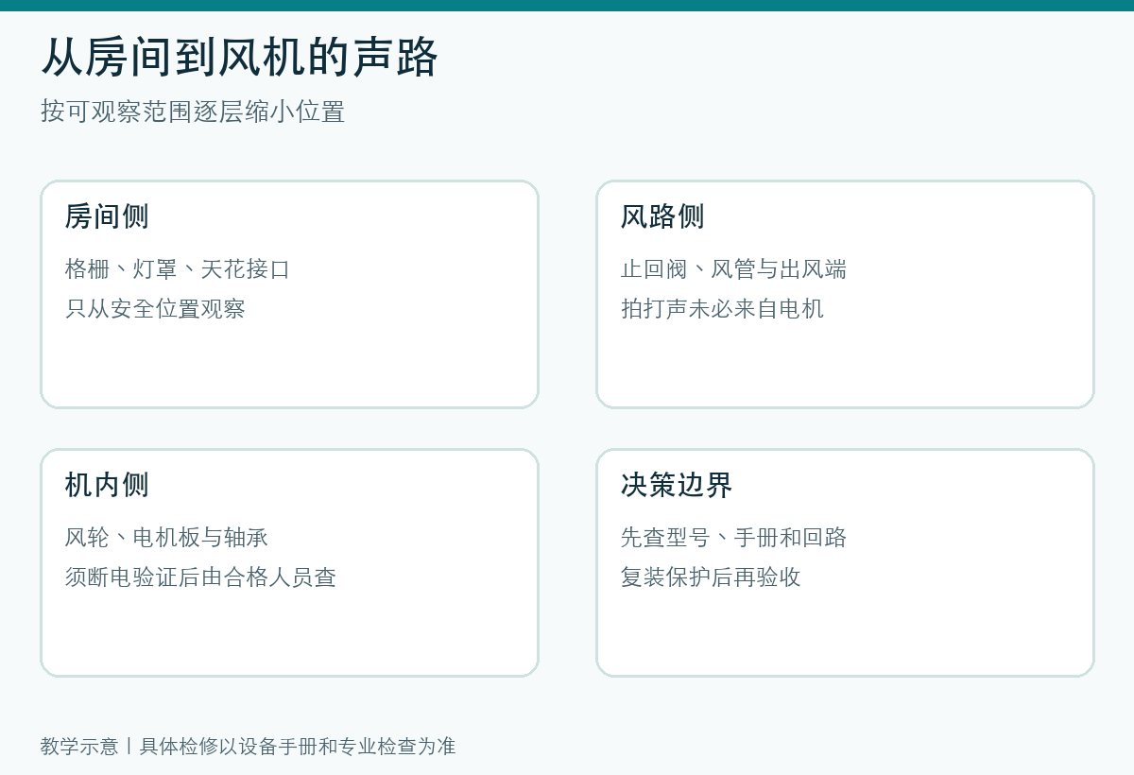Click the subtitle 按可观察范围逐层缩小位置
Screen dimensions: 1134x775
click(x=193, y=112)
